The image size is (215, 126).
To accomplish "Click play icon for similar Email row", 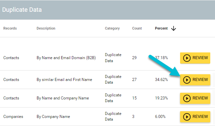I will click(x=187, y=80).
